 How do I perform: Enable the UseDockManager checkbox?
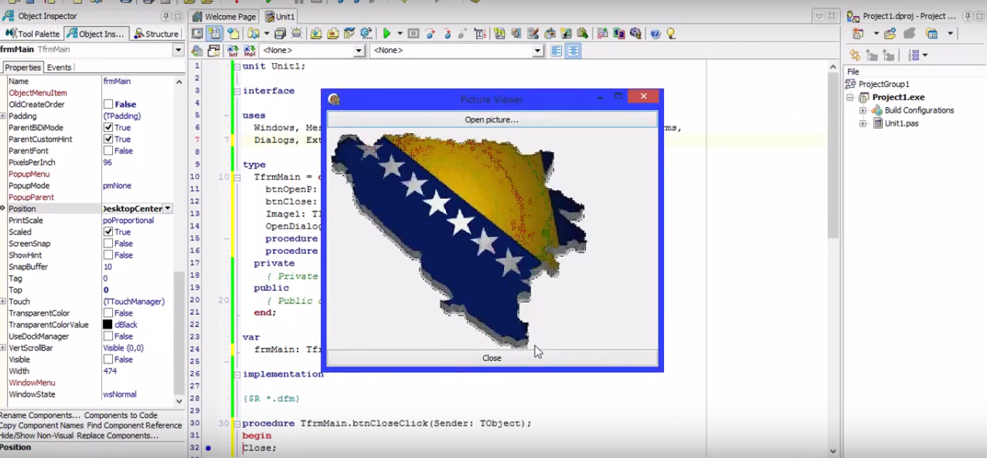pyautogui.click(x=108, y=336)
